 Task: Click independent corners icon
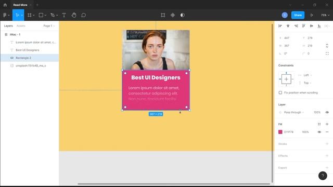pos(327,54)
